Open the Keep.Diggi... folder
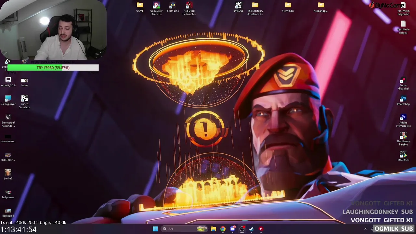The height and width of the screenshot is (234, 416). tap(321, 7)
